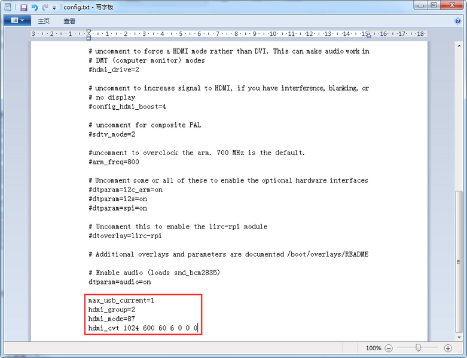The height and width of the screenshot is (358, 467).
Task: Click the '# Enable audio (loads snd_bcm2835)' comment
Action: [x=154, y=273]
